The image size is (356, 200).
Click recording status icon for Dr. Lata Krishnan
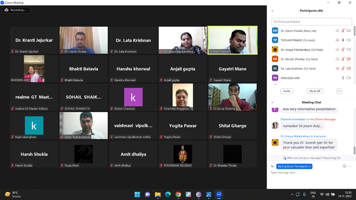[x=337, y=68]
